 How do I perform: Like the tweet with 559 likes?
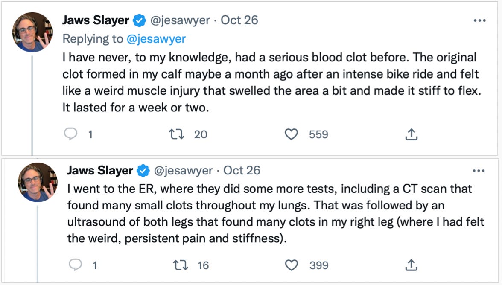click(291, 134)
